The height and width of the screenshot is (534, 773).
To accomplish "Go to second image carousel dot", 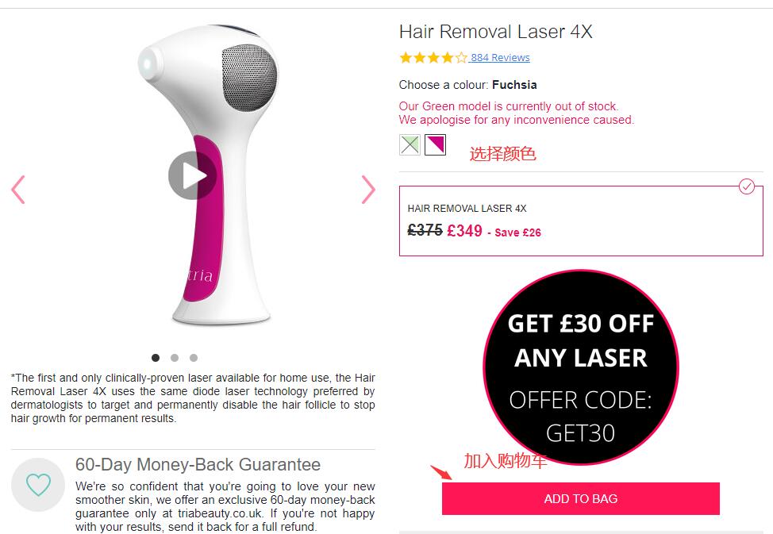I will [175, 358].
